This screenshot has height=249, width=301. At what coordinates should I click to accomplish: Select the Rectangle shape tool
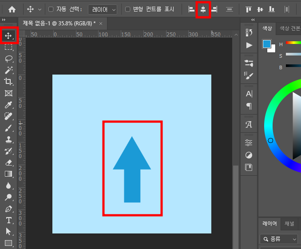tap(8, 243)
